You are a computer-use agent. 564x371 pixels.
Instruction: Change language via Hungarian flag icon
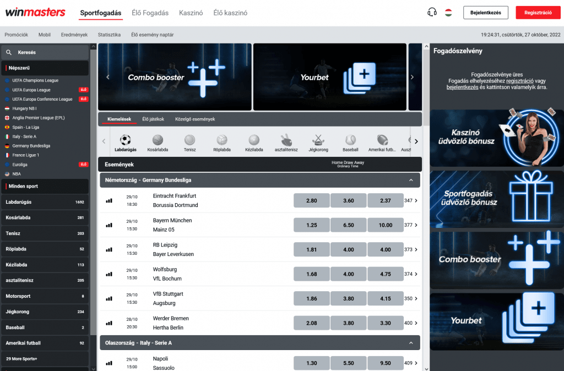[x=448, y=13]
